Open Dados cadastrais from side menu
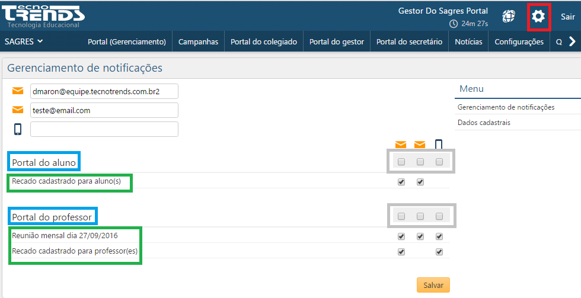 (x=484, y=123)
